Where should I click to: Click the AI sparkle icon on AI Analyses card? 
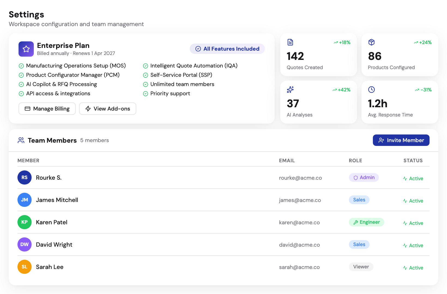[x=290, y=90]
